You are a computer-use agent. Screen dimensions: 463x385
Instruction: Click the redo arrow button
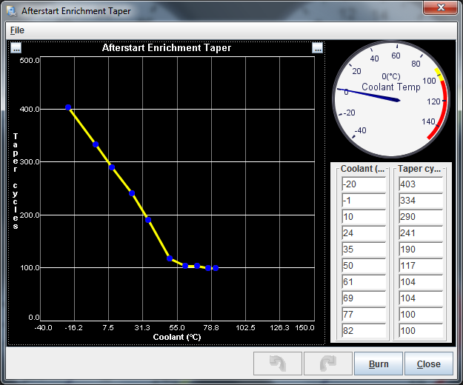(x=327, y=364)
